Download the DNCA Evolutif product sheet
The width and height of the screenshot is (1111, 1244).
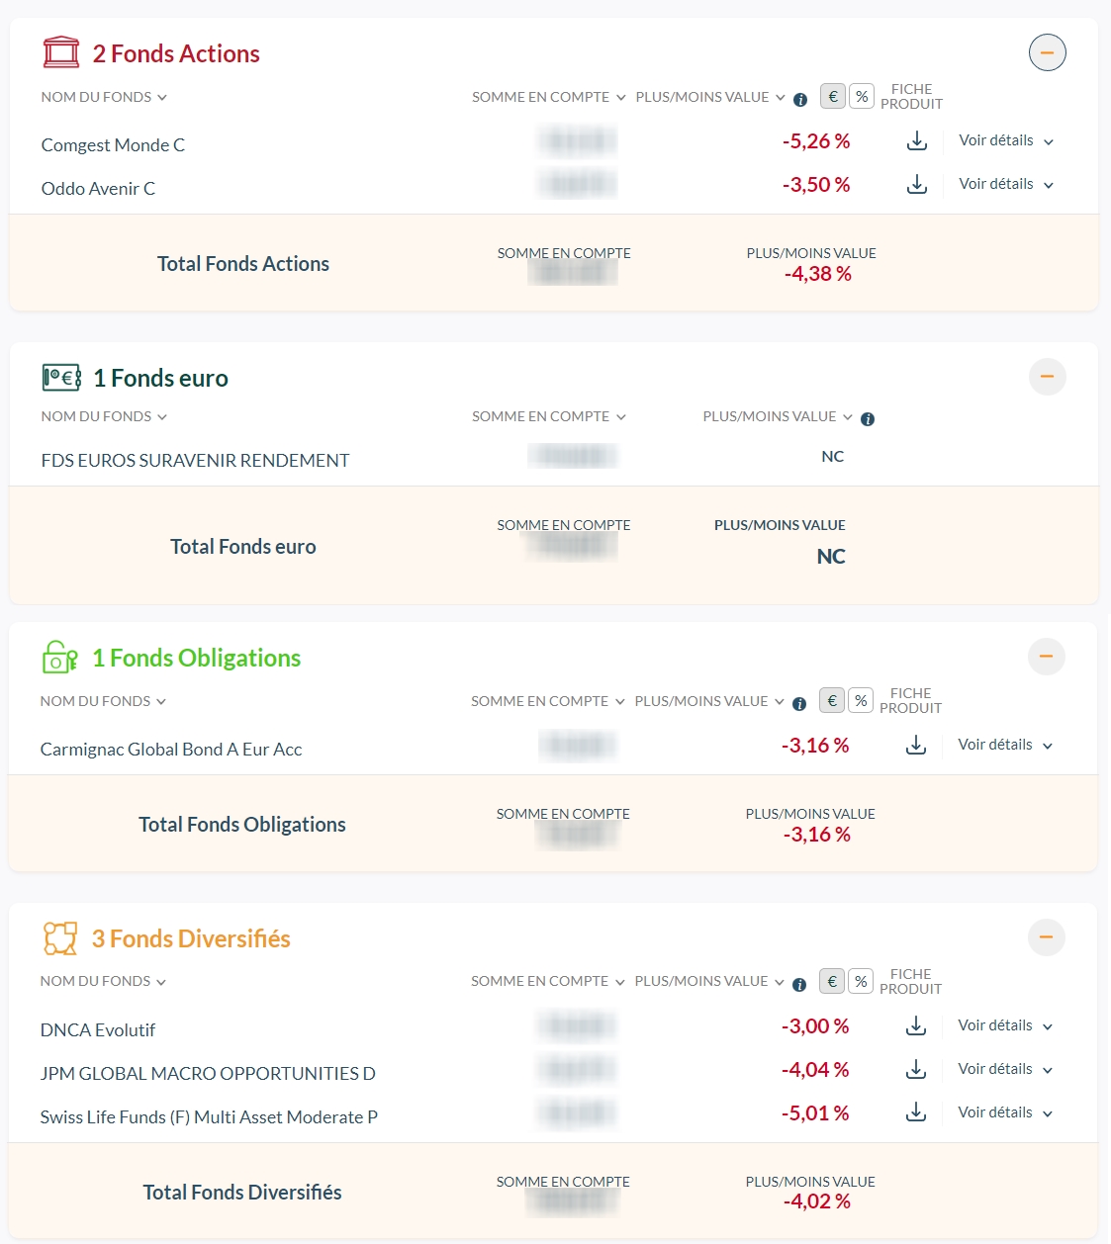916,1026
